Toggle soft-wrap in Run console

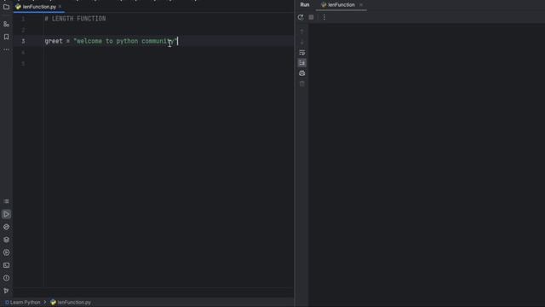[302, 53]
